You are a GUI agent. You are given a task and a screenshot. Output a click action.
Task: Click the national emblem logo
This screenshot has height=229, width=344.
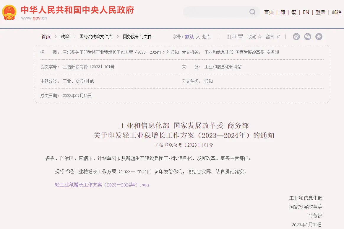point(9,12)
